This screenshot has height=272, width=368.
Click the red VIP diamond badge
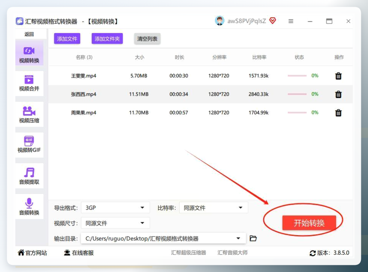[272, 21]
